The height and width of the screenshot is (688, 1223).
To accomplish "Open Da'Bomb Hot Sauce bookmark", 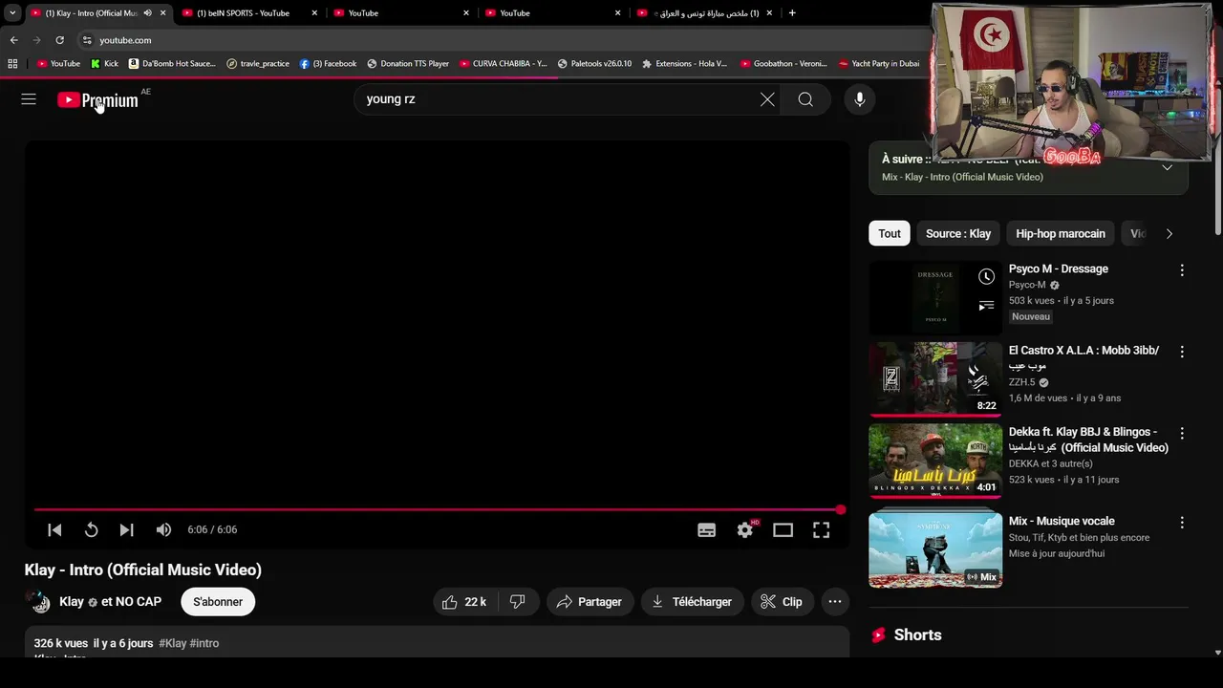I will pyautogui.click(x=172, y=64).
